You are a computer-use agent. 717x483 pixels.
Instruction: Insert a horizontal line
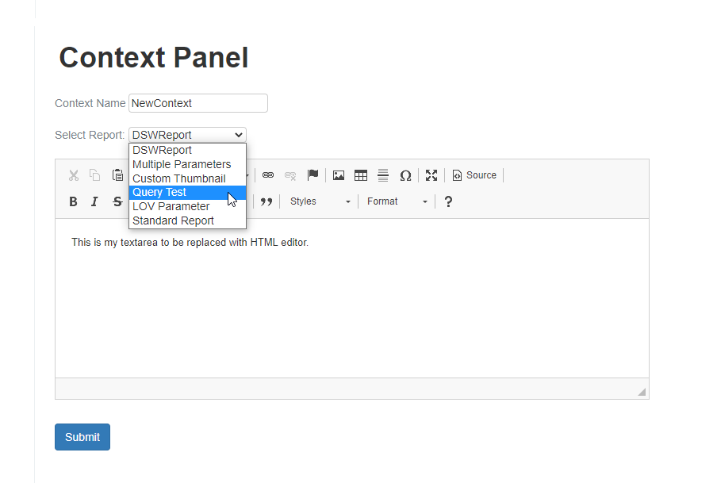click(383, 175)
